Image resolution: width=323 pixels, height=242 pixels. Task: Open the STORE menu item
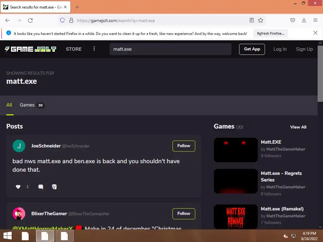point(74,49)
